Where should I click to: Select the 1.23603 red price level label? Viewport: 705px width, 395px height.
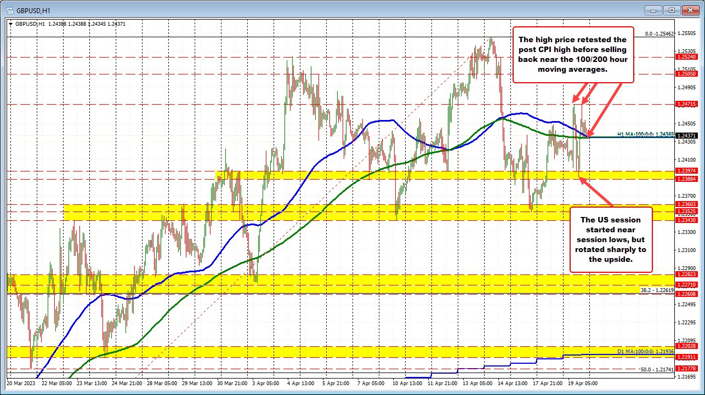coord(686,204)
